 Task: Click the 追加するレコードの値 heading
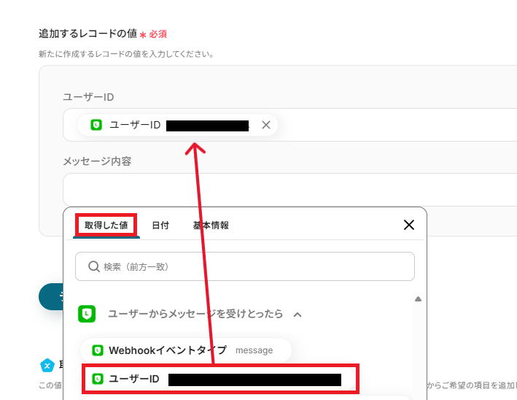click(88, 34)
